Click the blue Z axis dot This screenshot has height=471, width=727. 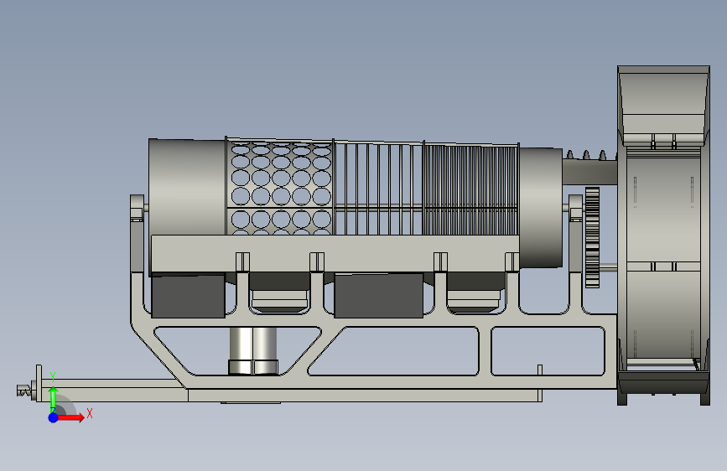tap(54, 417)
